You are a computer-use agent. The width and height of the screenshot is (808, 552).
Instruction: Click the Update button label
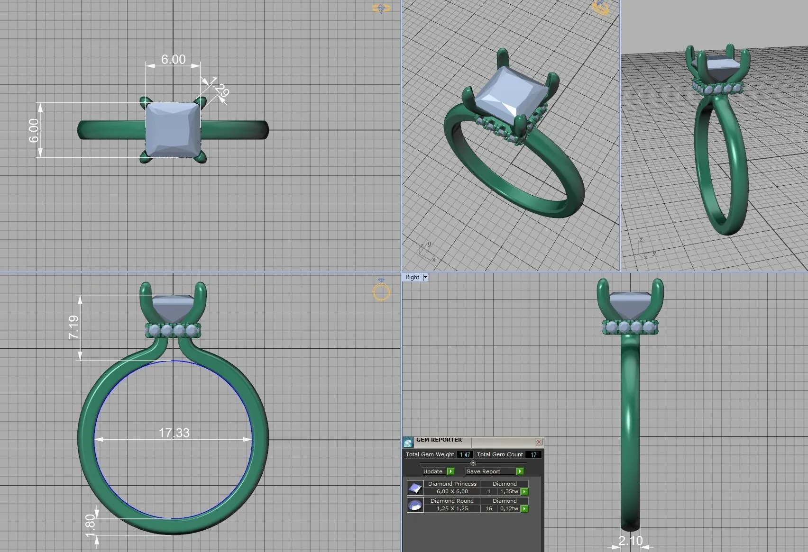point(432,471)
